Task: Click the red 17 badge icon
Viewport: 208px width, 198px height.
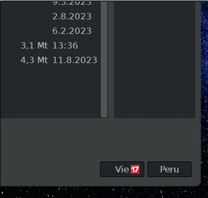Action: 135,169
